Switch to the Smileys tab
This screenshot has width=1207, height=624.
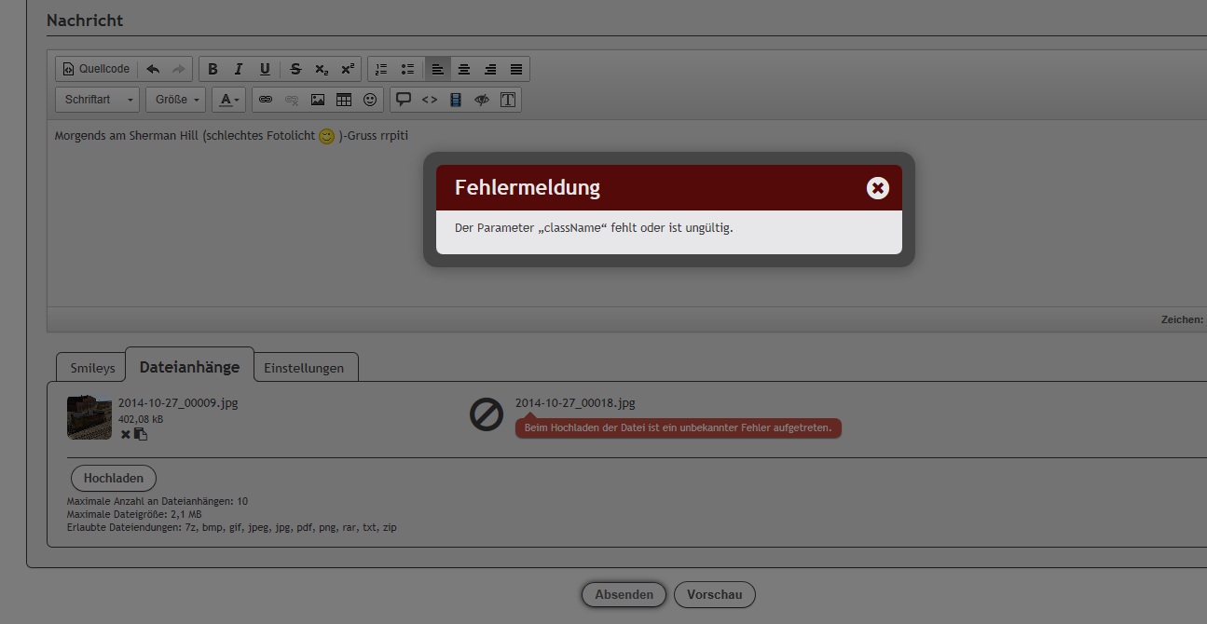pyautogui.click(x=92, y=368)
